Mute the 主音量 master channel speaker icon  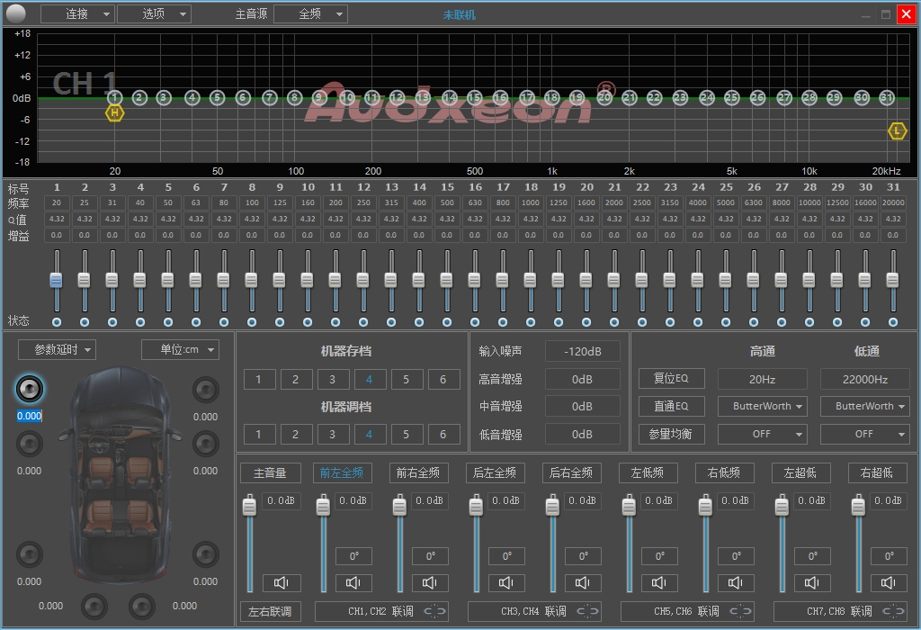(282, 582)
